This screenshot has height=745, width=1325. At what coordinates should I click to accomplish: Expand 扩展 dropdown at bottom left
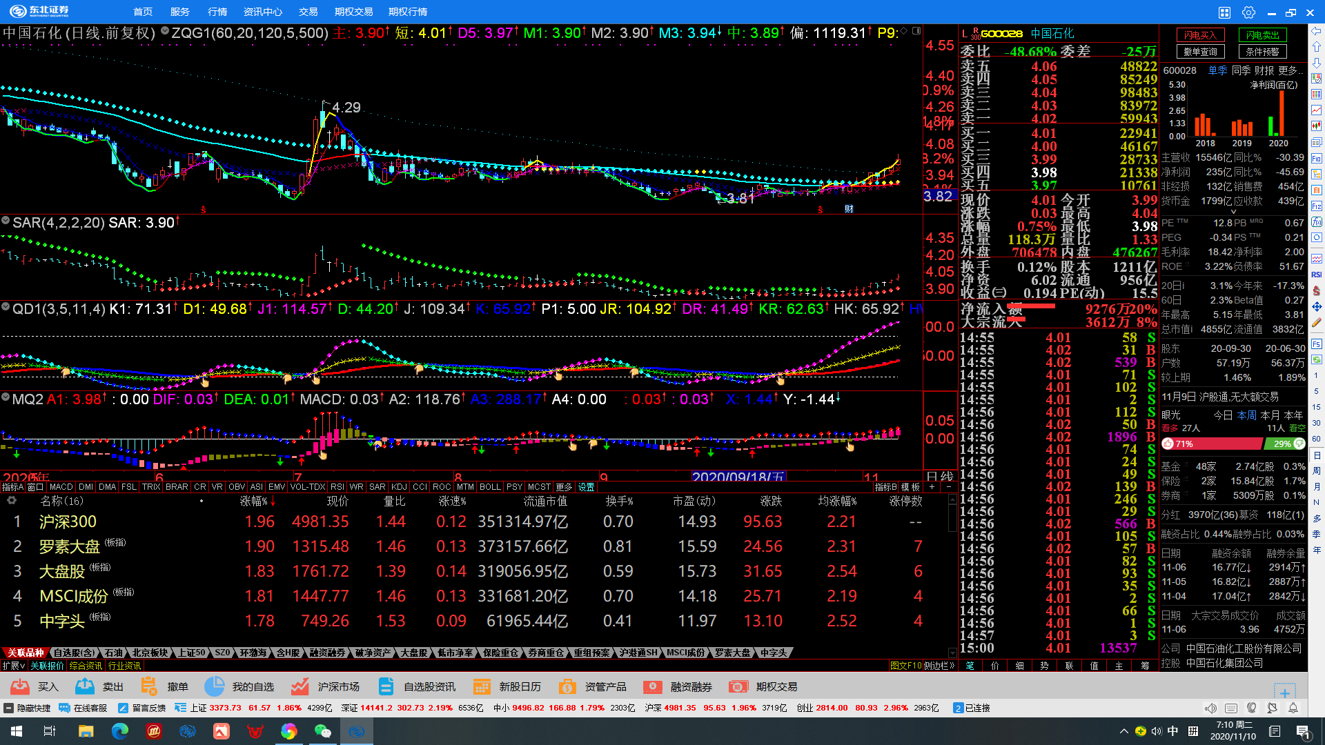14,666
